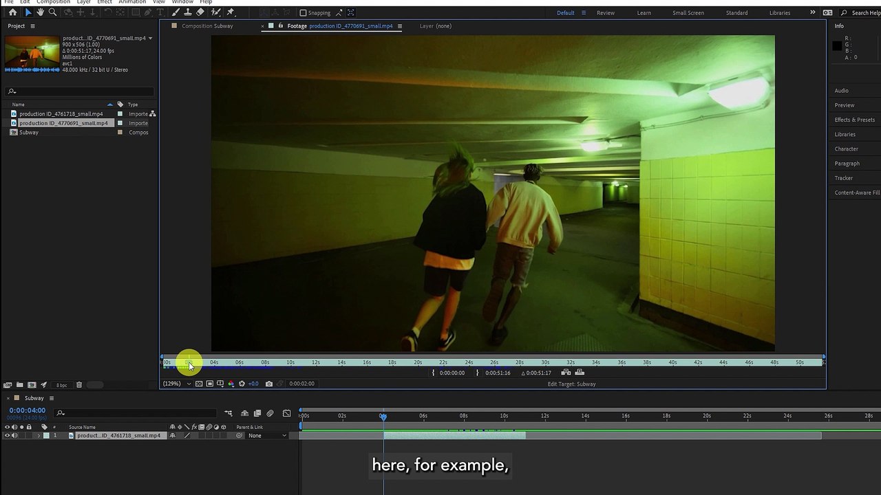The width and height of the screenshot is (881, 495).
Task: Open the Tracker panel
Action: (844, 178)
